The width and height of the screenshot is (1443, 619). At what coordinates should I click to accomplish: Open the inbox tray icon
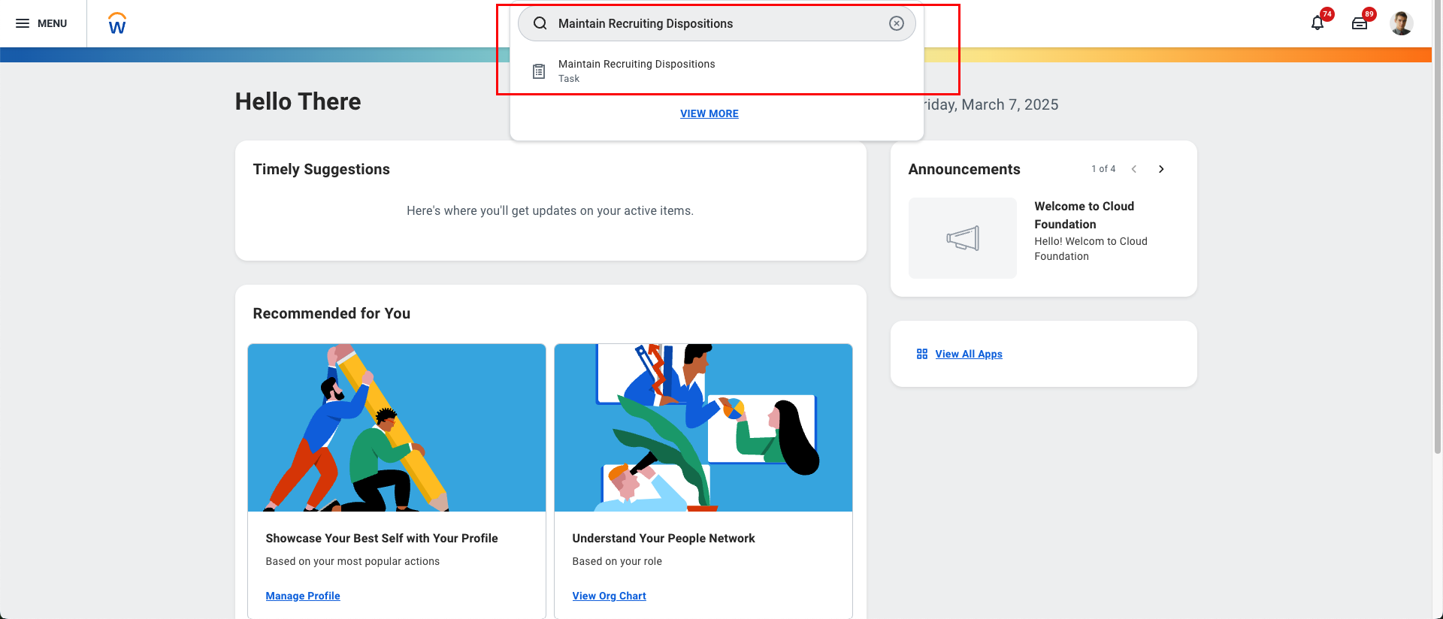(x=1360, y=23)
